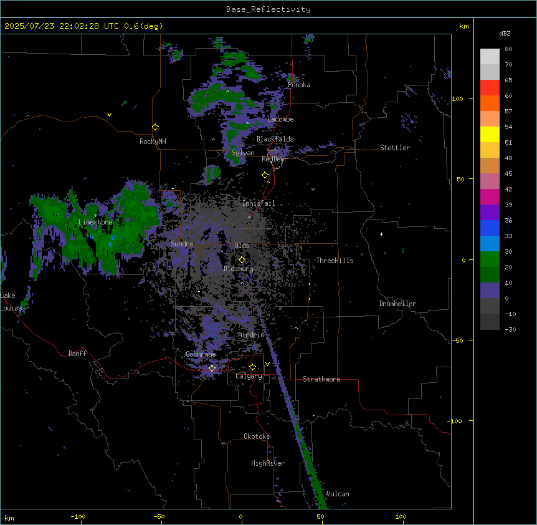This screenshot has width=537, height=525.
Task: Click the red 60-65 dBZ color swatch
Action: pos(490,88)
